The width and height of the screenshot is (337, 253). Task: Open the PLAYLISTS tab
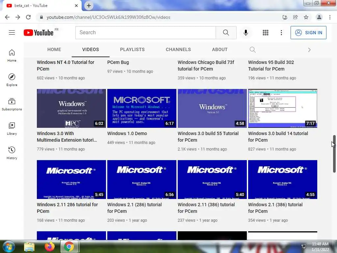coord(132,49)
